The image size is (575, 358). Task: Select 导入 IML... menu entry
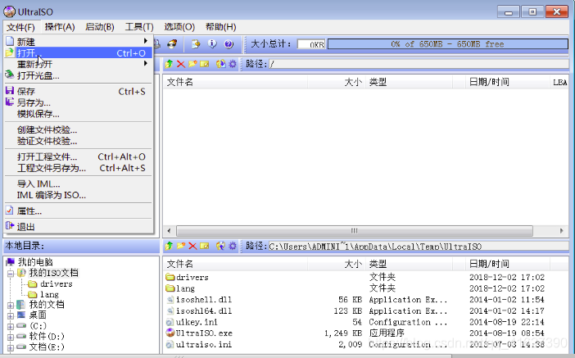pyautogui.click(x=79, y=184)
